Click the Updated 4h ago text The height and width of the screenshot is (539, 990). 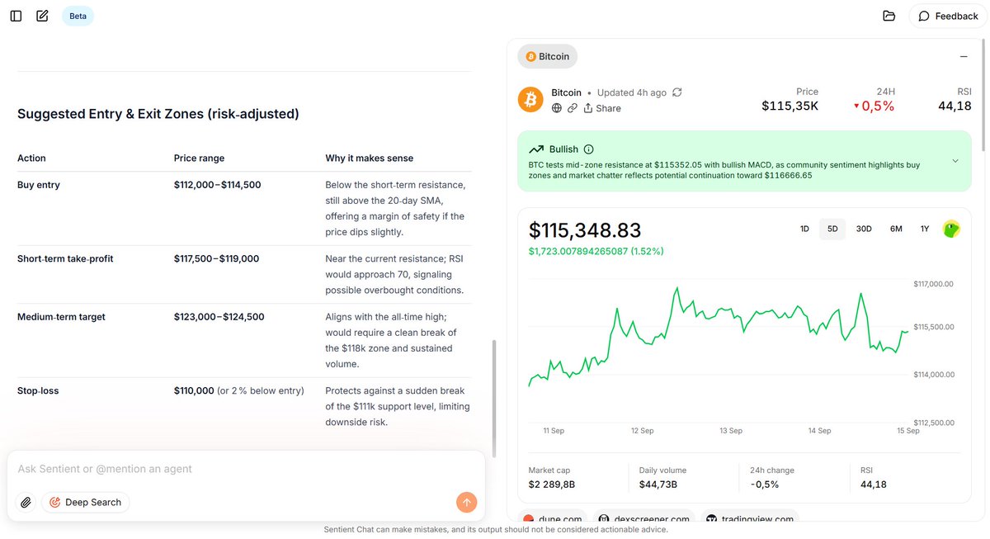click(632, 92)
